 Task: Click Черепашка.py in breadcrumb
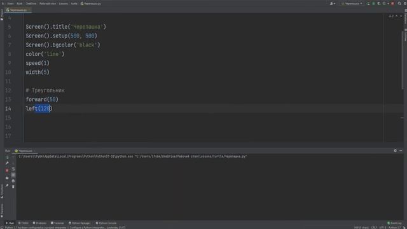(91, 4)
